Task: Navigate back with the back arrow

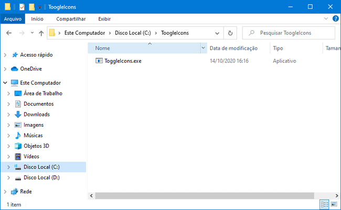Action: click(x=9, y=33)
